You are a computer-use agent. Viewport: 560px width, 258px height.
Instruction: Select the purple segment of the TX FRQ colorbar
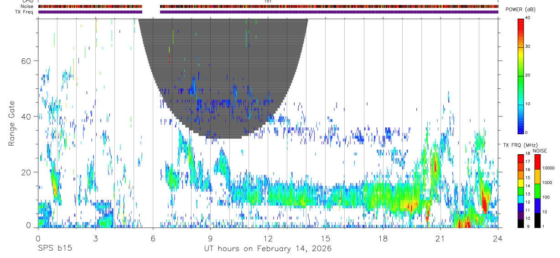click(521, 215)
